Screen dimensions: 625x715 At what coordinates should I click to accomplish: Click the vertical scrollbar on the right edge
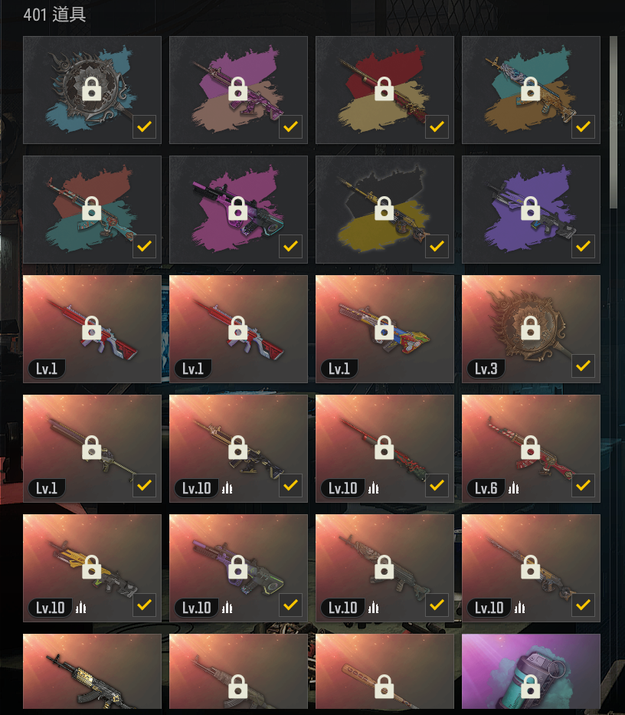point(614,121)
